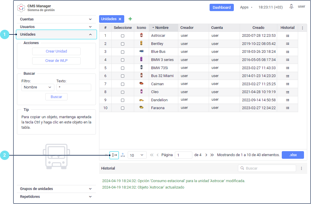Open history for the Astrocar unit
311x204 pixels.
tap(287, 36)
